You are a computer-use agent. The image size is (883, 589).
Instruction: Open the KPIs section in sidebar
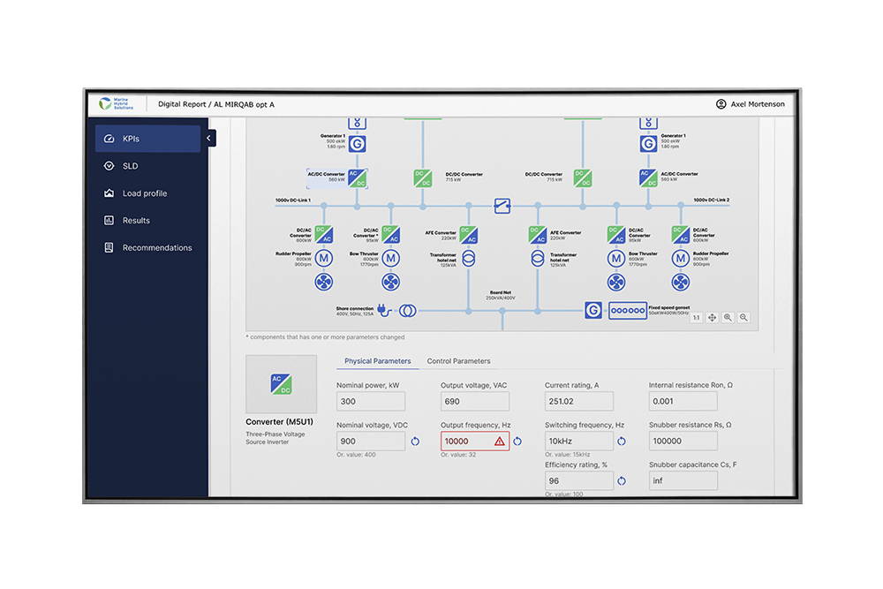[x=147, y=139]
